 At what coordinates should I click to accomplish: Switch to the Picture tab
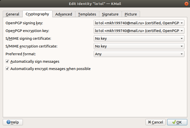(131, 14)
